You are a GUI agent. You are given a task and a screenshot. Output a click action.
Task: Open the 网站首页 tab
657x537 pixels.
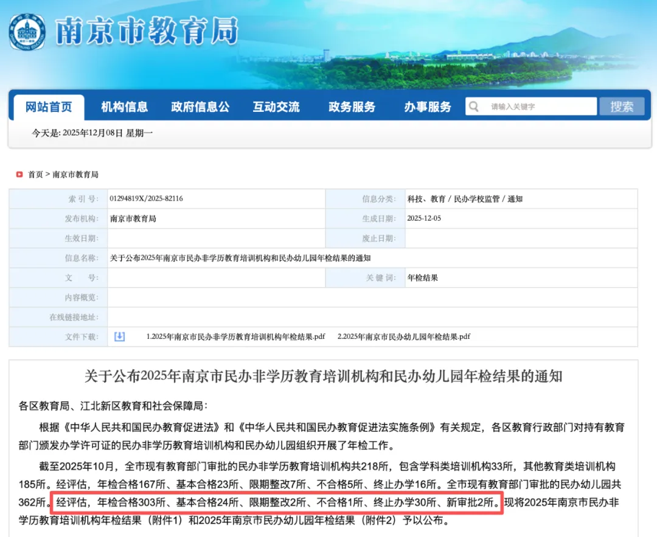[49, 107]
